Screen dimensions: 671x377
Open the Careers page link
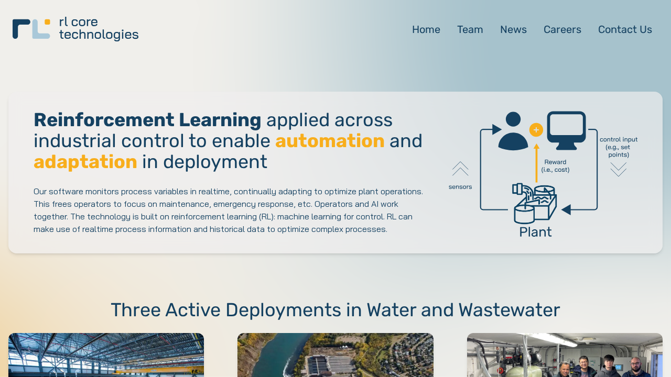coord(562,30)
